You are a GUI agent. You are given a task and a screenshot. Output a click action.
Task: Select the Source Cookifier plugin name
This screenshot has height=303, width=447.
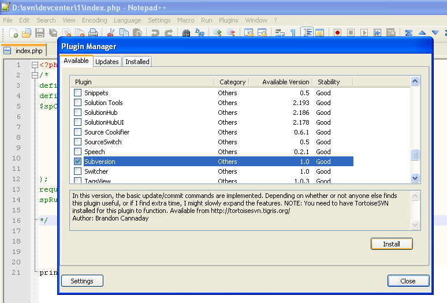107,132
